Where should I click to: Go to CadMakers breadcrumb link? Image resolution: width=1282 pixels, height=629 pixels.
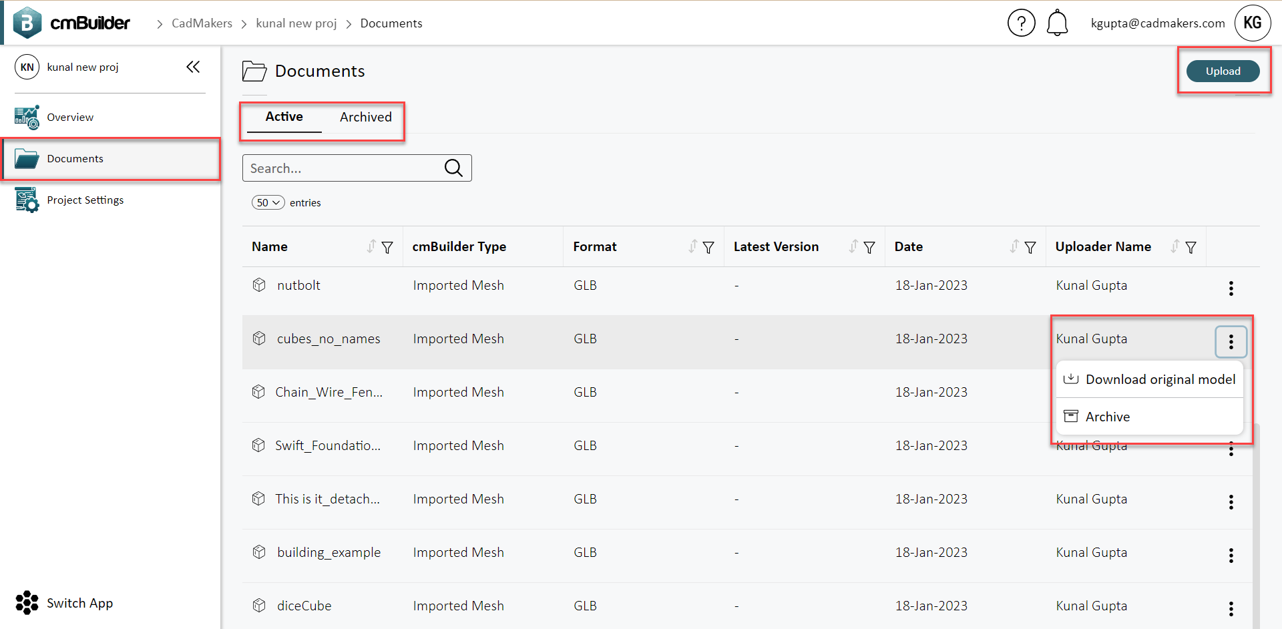coord(202,23)
